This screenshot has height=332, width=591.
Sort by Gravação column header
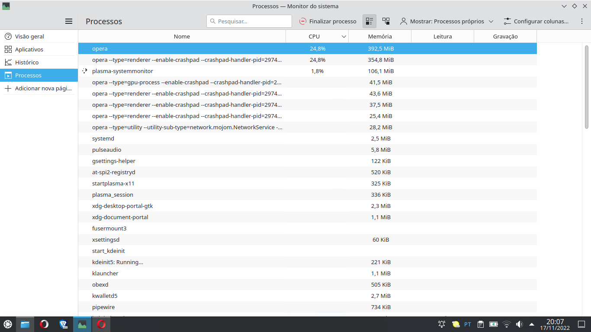(x=505, y=36)
